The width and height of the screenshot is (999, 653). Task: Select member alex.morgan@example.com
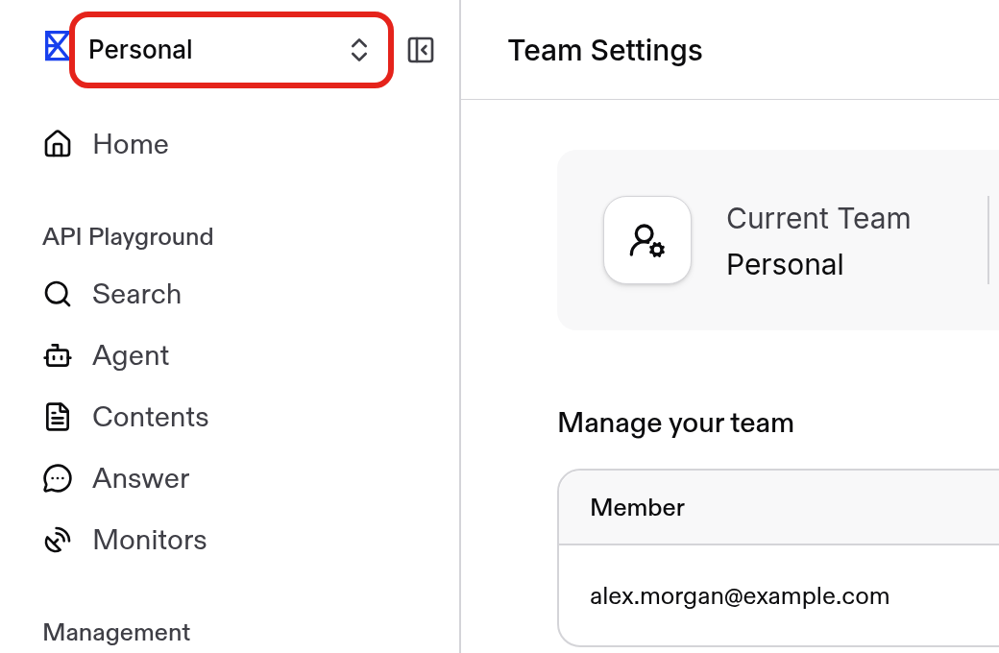click(x=740, y=596)
